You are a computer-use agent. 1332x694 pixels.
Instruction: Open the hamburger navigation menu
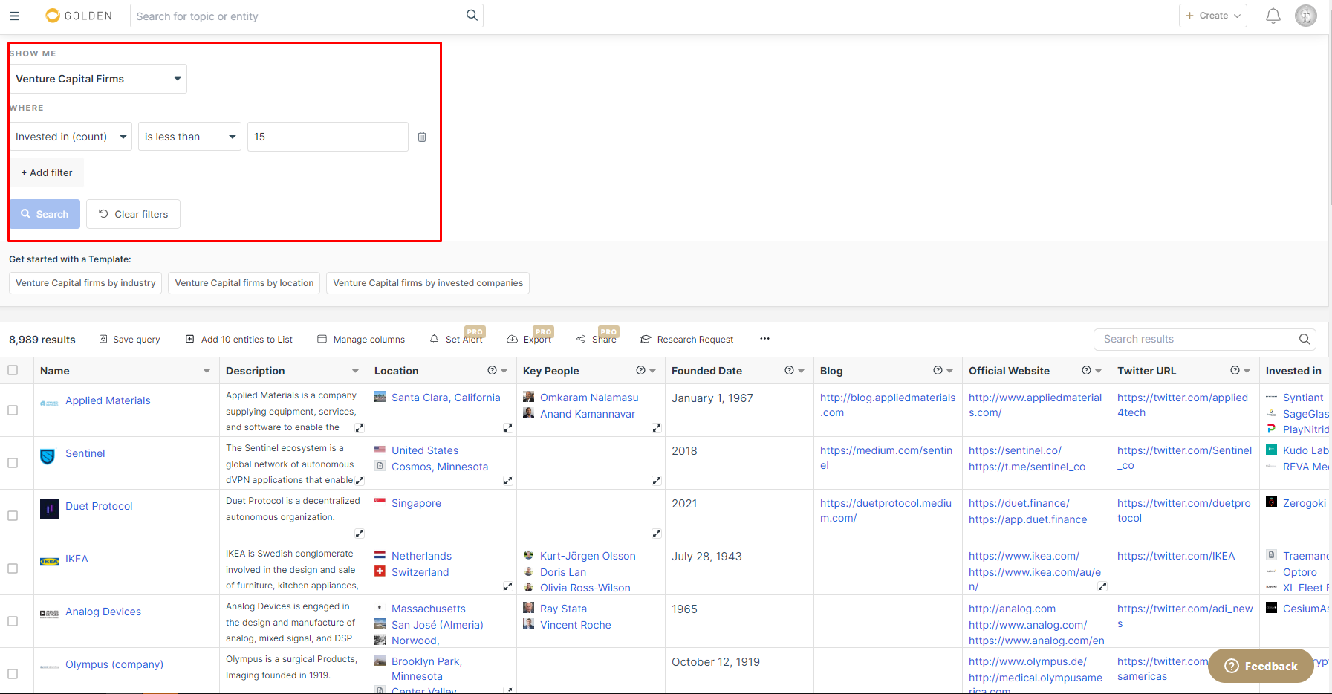pos(14,16)
